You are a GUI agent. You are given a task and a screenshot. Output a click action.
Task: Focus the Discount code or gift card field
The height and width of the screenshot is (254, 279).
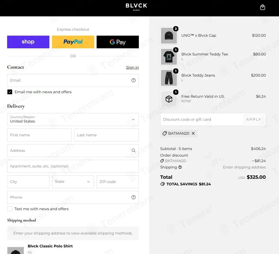pyautogui.click(x=202, y=119)
